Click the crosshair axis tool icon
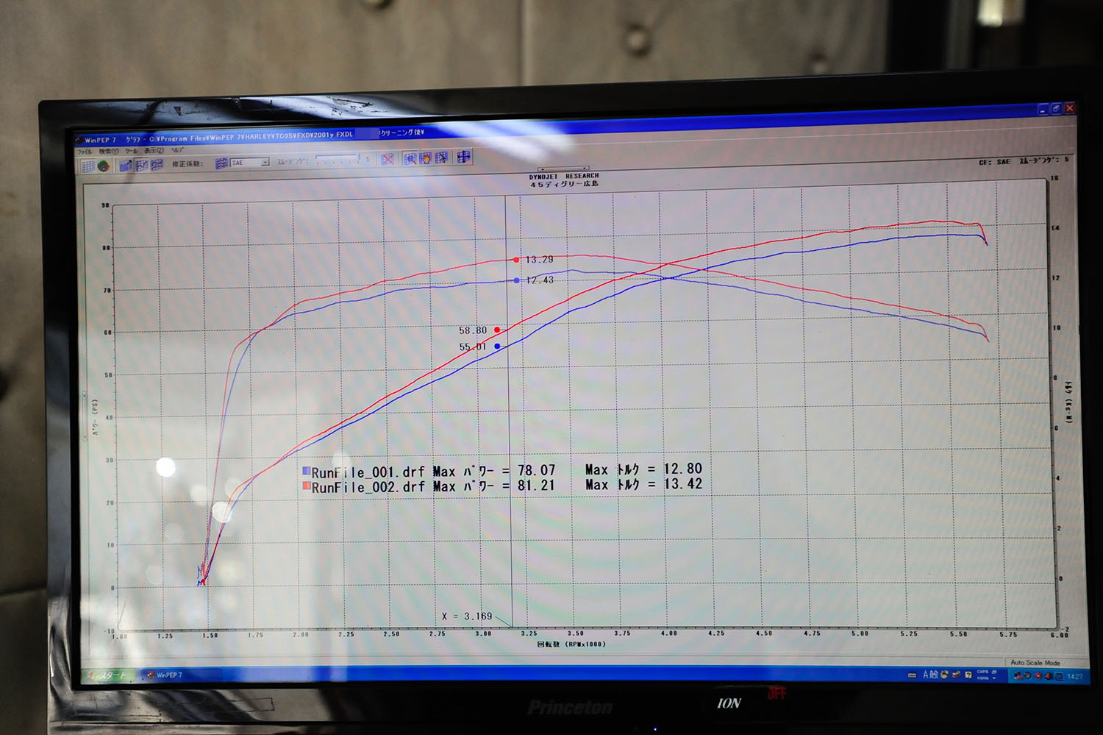This screenshot has width=1103, height=735. [463, 157]
